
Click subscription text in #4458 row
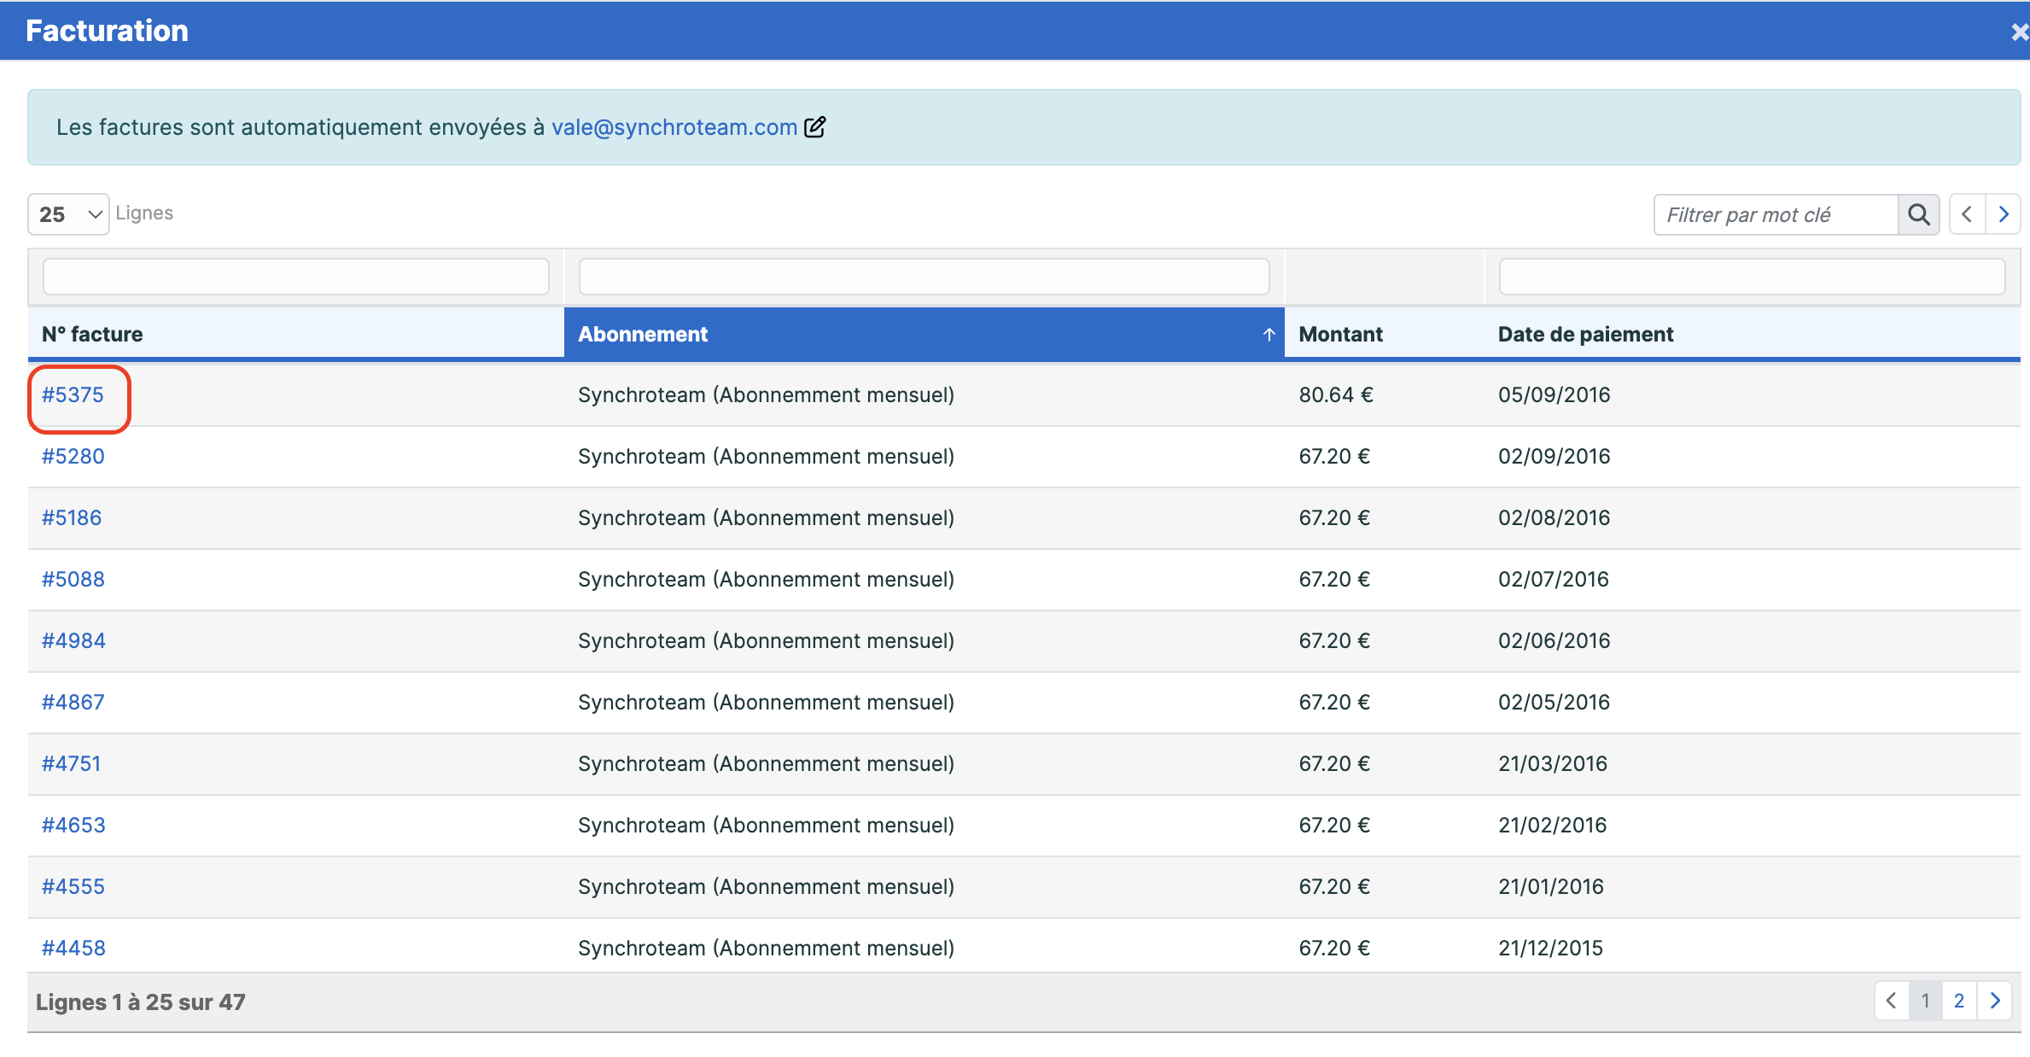click(766, 949)
